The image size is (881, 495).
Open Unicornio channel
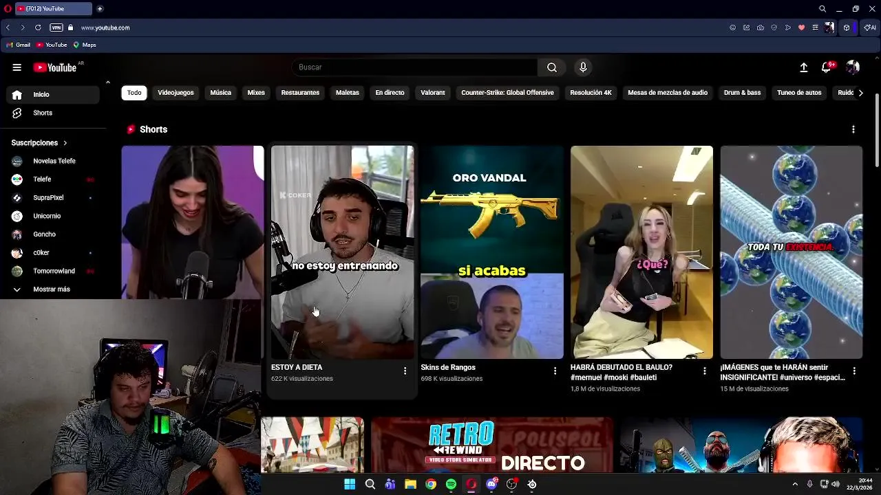tap(52, 216)
